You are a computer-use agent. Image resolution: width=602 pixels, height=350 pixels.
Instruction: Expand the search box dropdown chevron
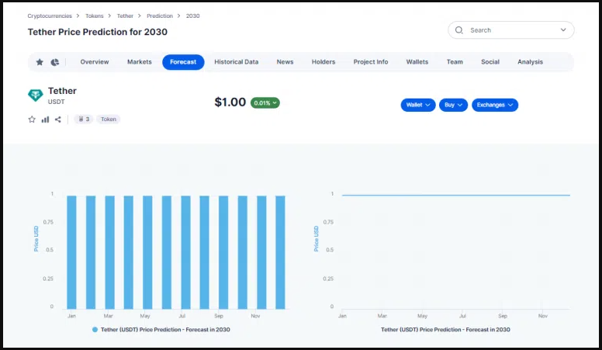[563, 30]
